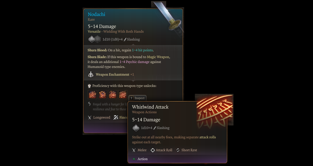Click the highlighted "attack rolls" text link

click(208, 137)
